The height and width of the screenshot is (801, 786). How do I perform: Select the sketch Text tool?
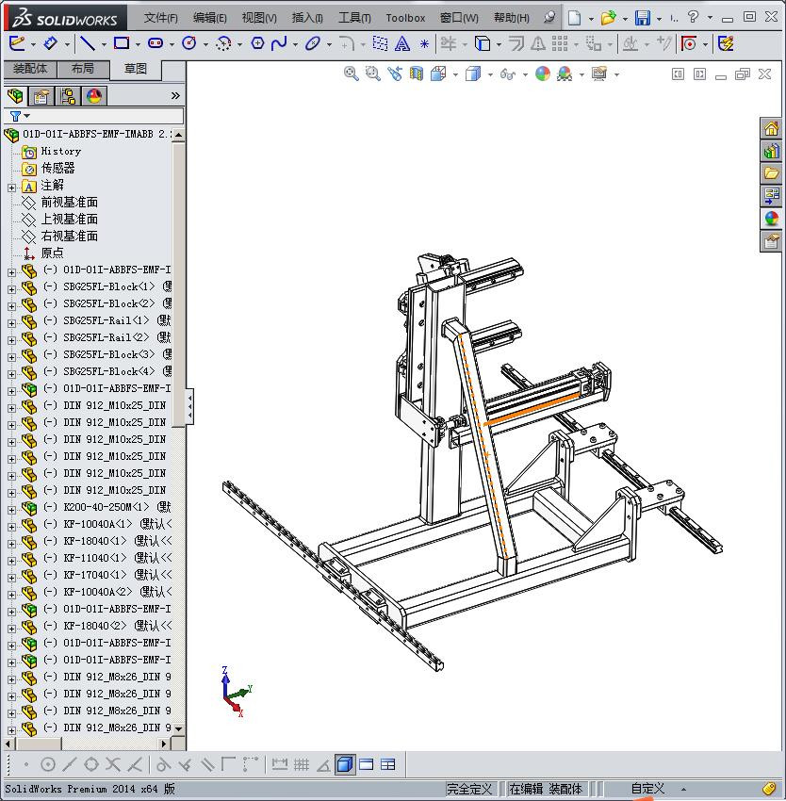coord(402,44)
